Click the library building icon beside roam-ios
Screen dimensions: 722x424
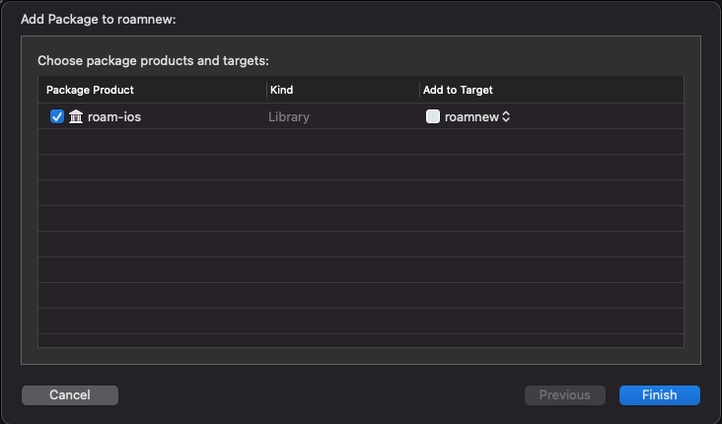pyautogui.click(x=76, y=116)
